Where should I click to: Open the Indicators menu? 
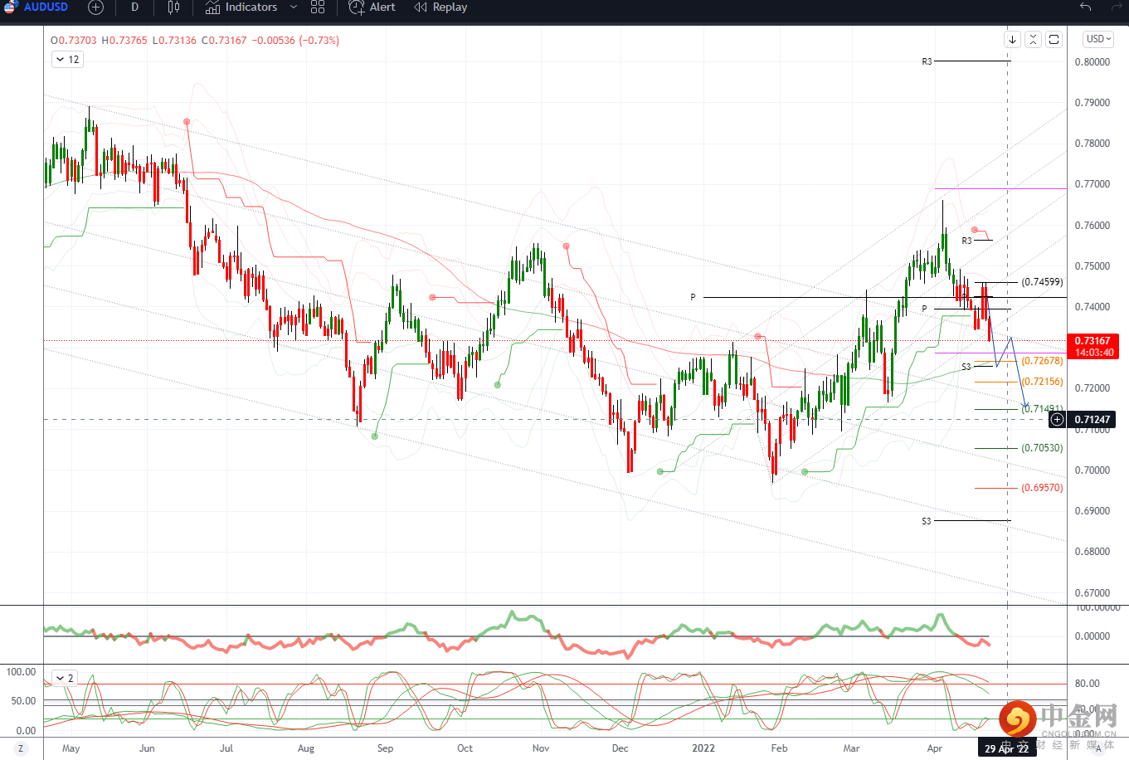pyautogui.click(x=241, y=7)
